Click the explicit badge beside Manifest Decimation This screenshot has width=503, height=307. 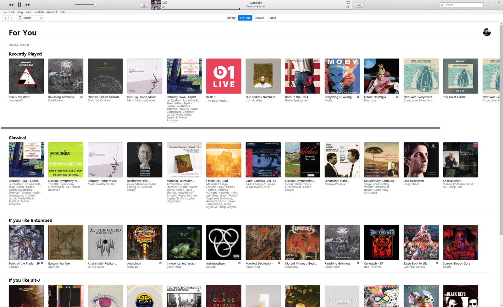pos(279,263)
